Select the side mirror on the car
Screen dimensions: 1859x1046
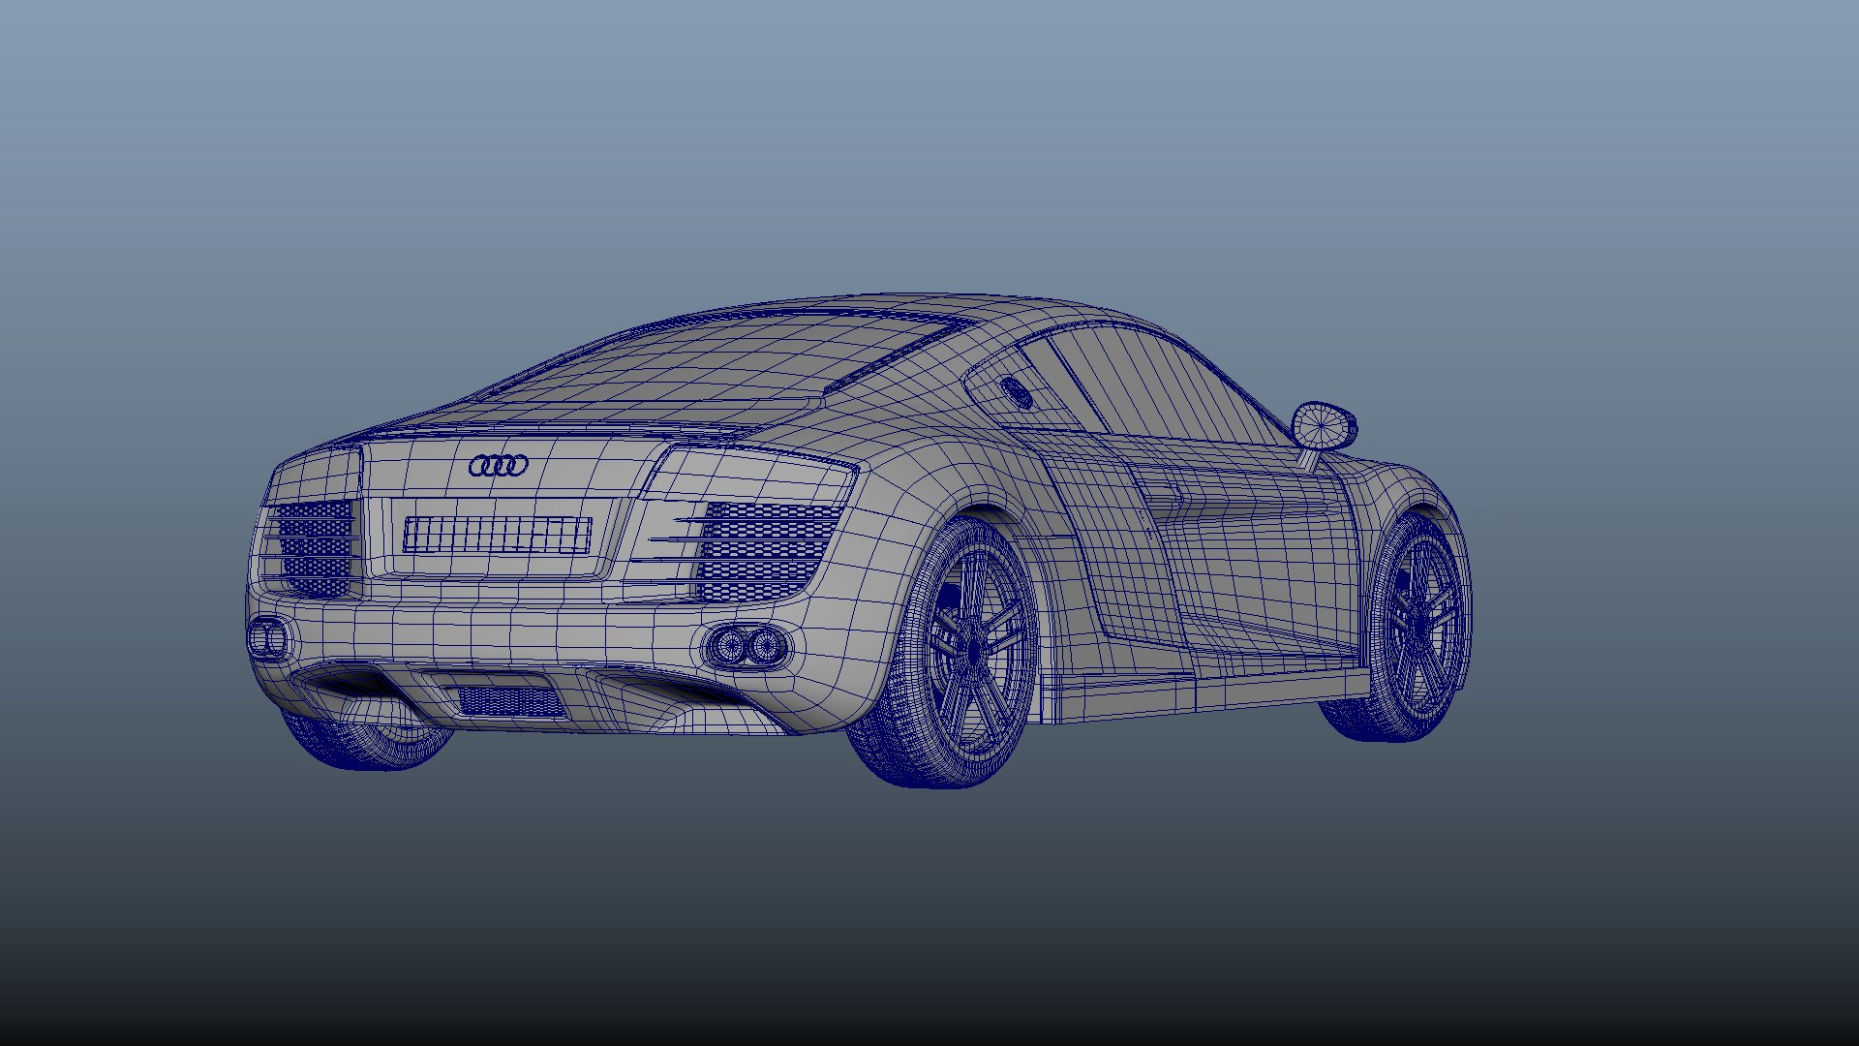pos(1324,426)
